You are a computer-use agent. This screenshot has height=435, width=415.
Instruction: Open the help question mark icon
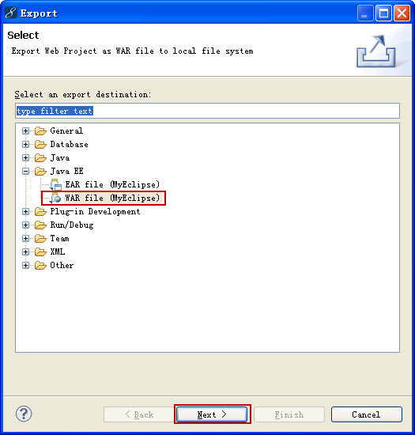(x=24, y=414)
